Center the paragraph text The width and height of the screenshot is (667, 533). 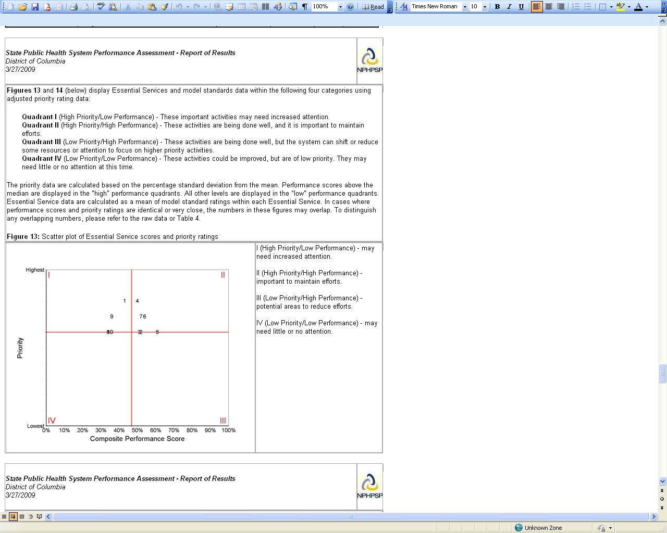pos(549,7)
